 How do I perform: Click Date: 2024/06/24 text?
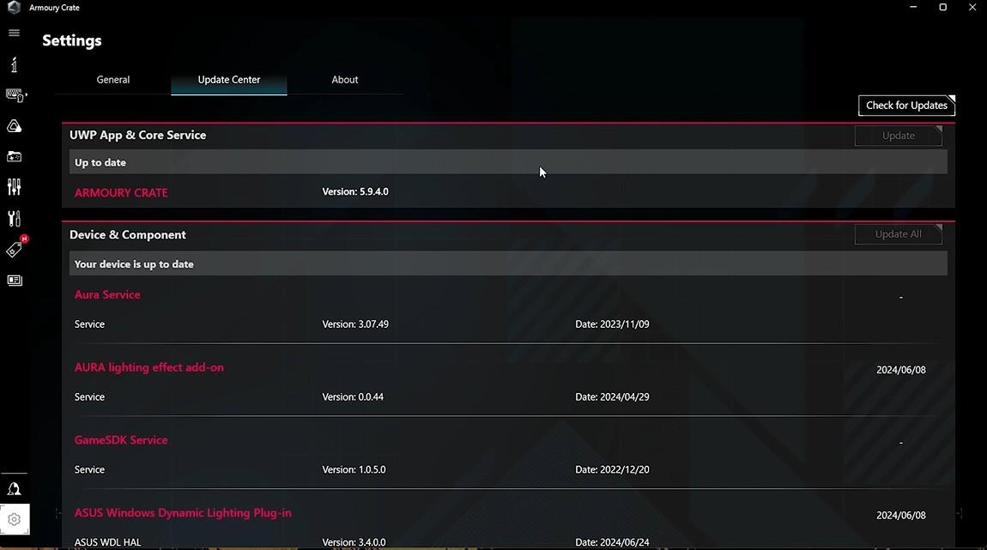tap(612, 541)
